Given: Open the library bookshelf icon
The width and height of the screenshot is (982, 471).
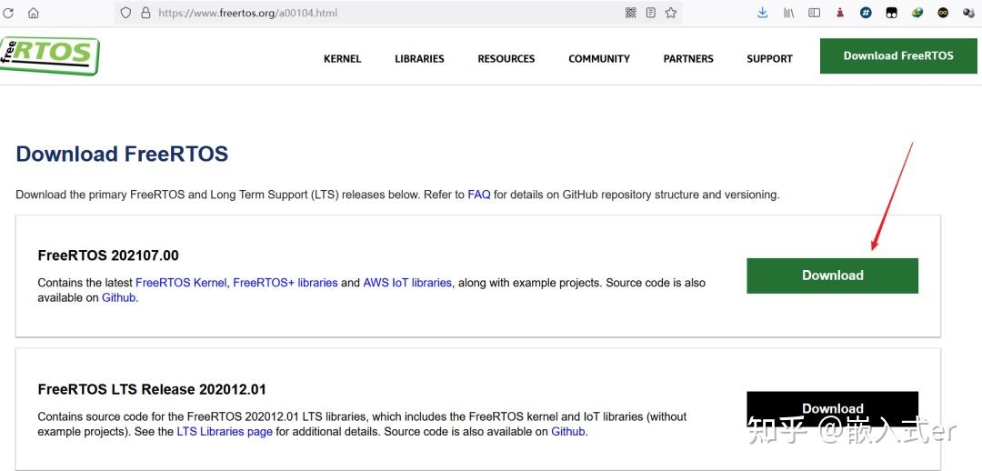Looking at the screenshot, I should (789, 13).
